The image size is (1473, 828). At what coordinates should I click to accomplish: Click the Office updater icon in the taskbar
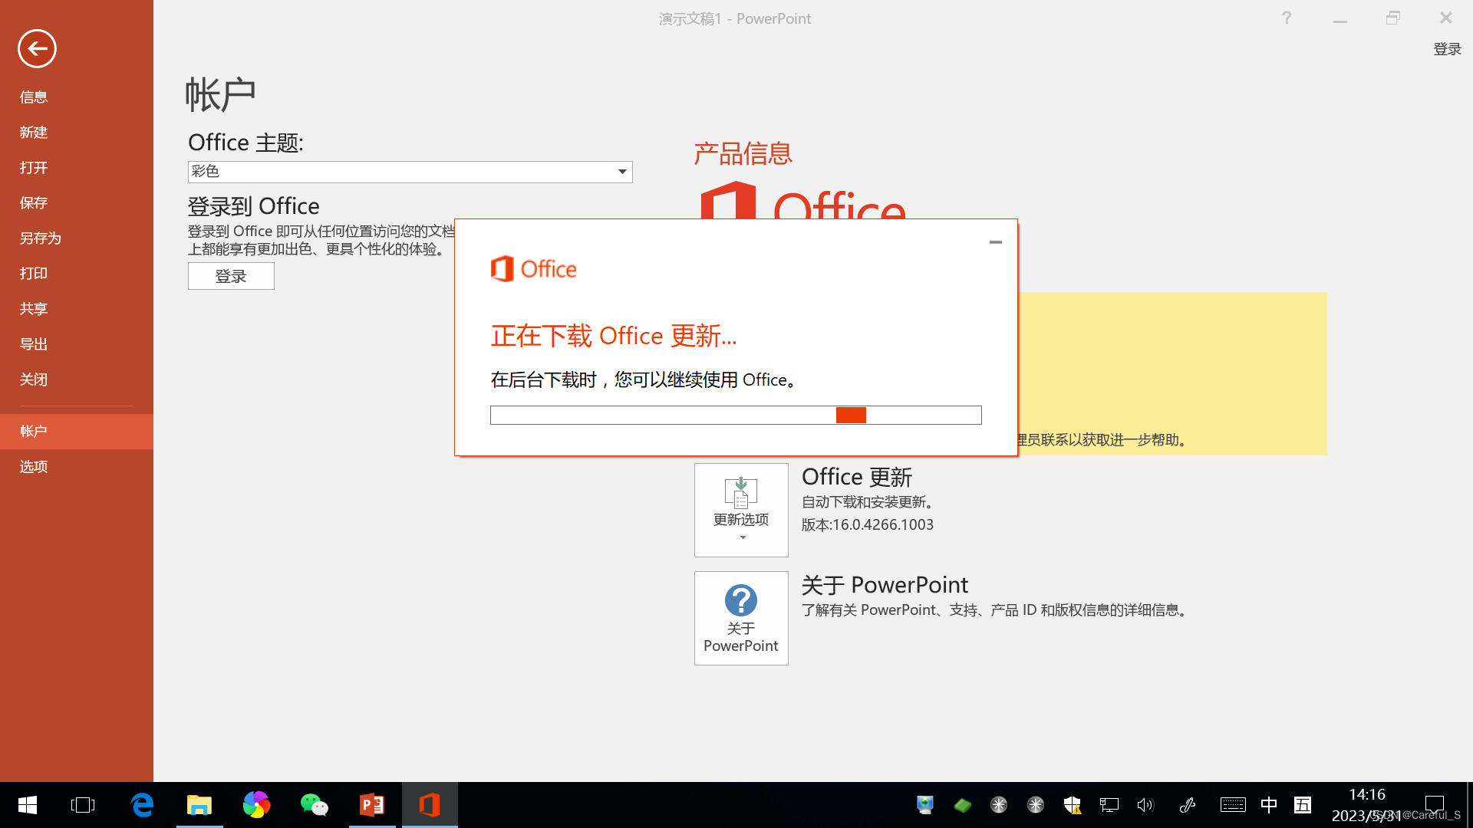pos(430,805)
